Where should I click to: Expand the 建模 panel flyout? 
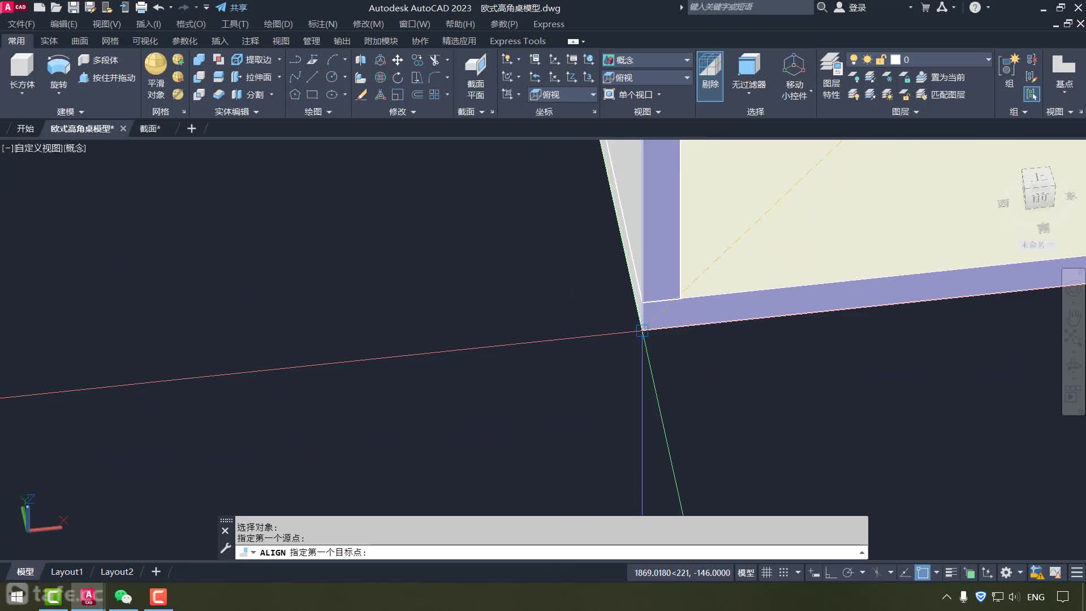(71, 112)
